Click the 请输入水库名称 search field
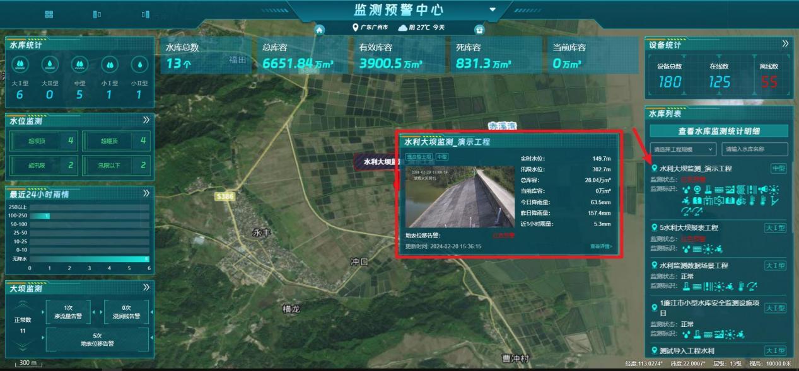 point(754,149)
